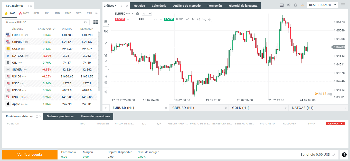Click the Buscar symbol search field
The image size is (350, 161).
click(x=45, y=22)
